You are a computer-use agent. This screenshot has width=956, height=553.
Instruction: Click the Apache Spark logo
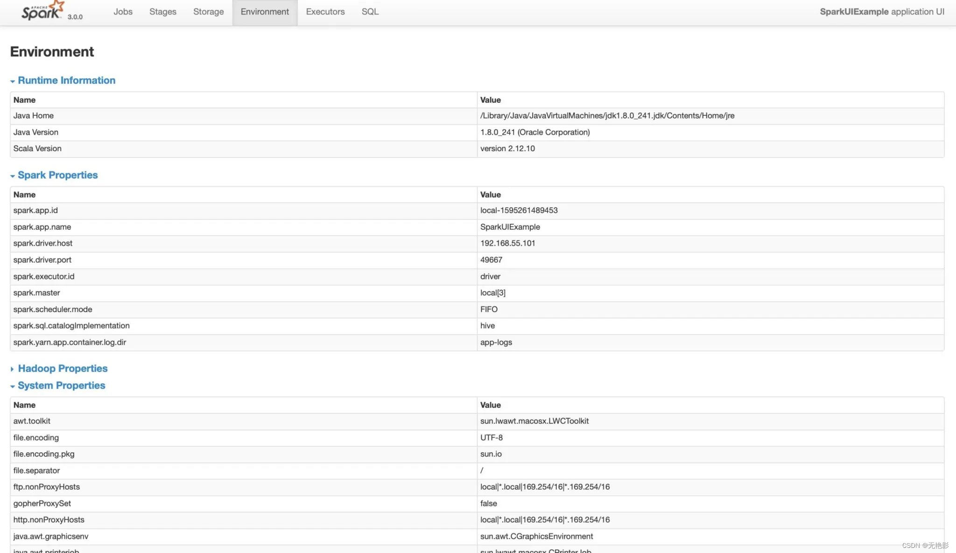42,11
